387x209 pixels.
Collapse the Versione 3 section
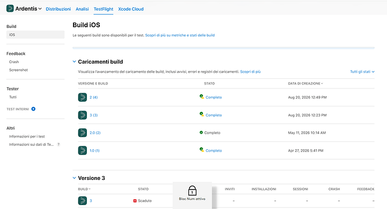(x=74, y=178)
